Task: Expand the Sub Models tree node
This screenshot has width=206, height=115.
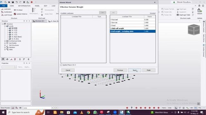Action: (5, 43)
